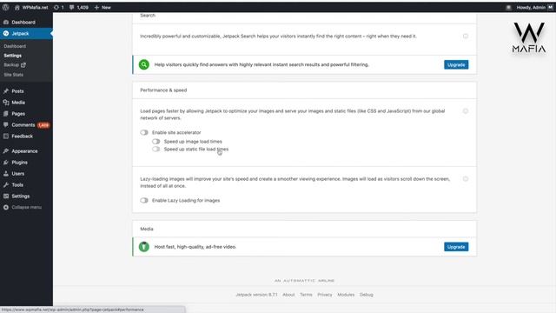The width and height of the screenshot is (556, 313).
Task: Click Upgrade button for search
Action: [456, 64]
